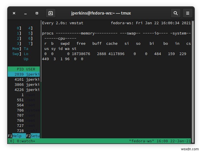This screenshot has width=202, height=152.
Task: Click the cache value 4117896
Action: 116,54
